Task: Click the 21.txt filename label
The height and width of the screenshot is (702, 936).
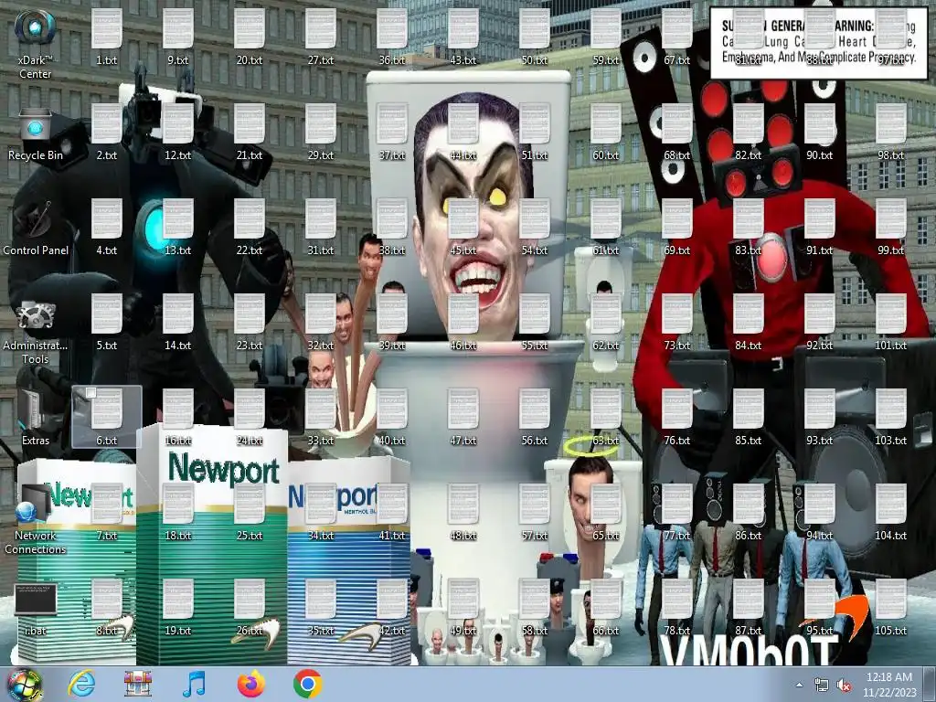Action: (x=250, y=155)
